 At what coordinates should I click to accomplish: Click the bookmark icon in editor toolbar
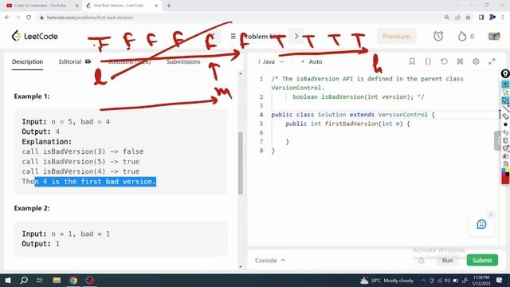[412, 61]
